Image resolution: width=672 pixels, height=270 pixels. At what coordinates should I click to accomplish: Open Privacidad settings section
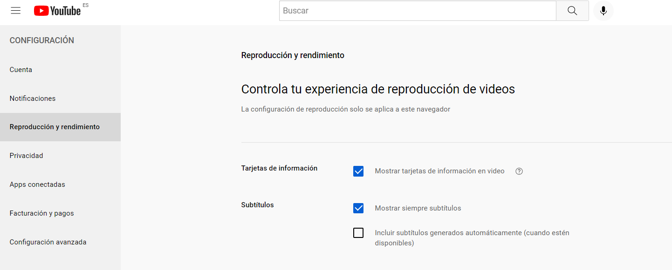[60, 156]
